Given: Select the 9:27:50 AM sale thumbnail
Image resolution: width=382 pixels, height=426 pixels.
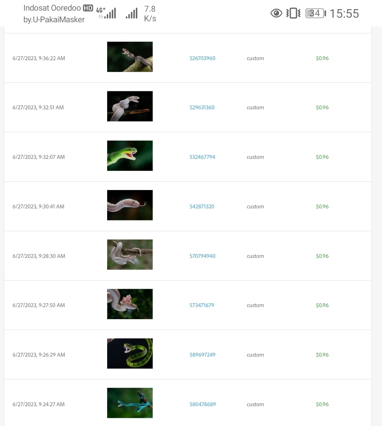Looking at the screenshot, I should click(x=130, y=304).
